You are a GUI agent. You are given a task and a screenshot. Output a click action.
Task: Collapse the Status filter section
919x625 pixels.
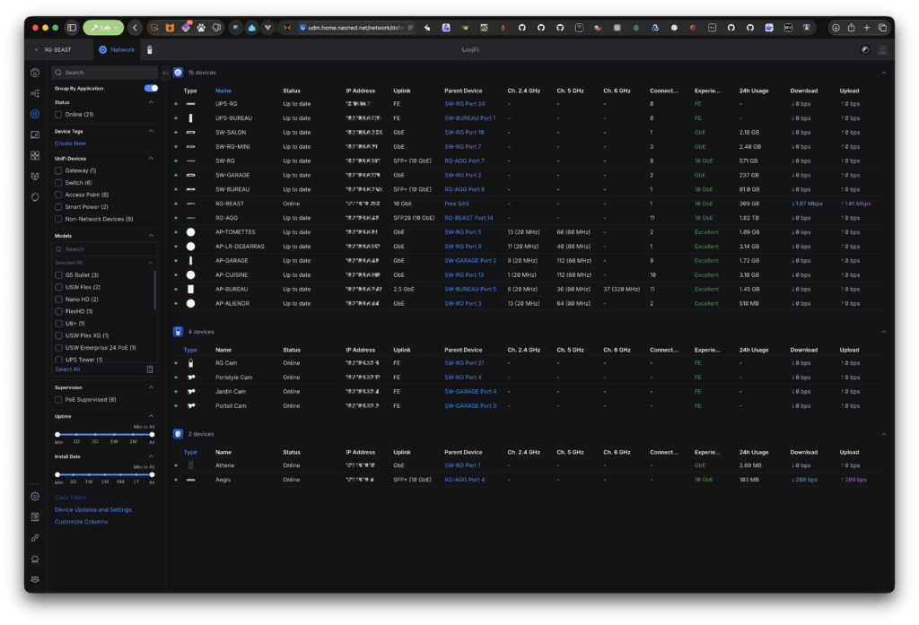coord(151,102)
